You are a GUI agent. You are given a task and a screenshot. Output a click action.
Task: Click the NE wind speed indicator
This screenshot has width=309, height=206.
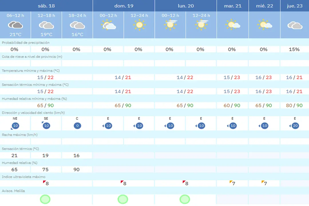(x=15, y=126)
